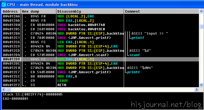Select address 004012BA

click(12, 34)
